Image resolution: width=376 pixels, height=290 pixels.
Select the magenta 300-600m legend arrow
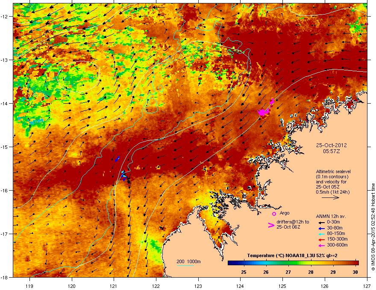321,246
